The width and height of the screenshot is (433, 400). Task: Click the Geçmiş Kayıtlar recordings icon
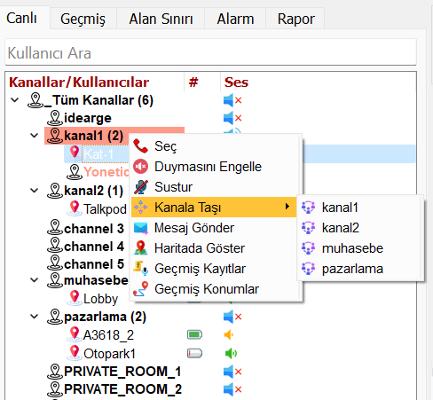(140, 269)
